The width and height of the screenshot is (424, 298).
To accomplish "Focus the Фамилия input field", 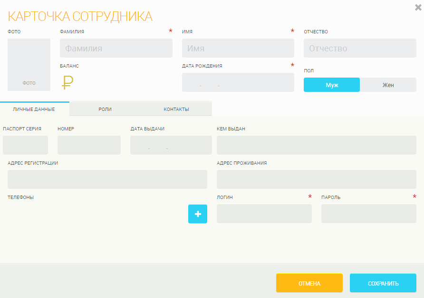I will [x=116, y=48].
